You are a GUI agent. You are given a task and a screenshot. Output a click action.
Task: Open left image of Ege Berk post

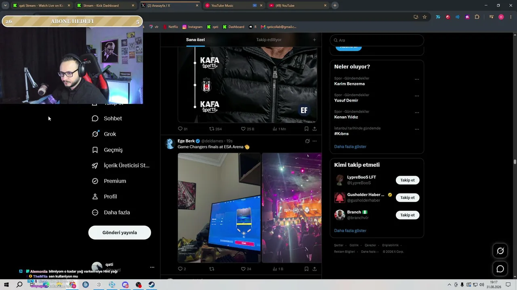(x=219, y=208)
